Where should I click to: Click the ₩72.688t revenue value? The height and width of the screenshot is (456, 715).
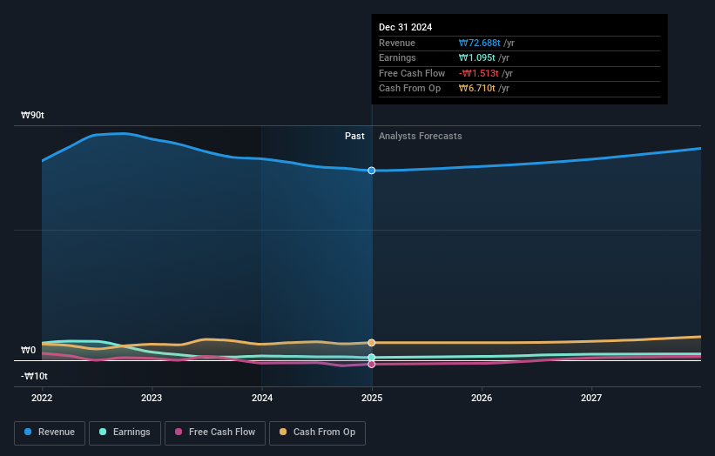(x=479, y=43)
